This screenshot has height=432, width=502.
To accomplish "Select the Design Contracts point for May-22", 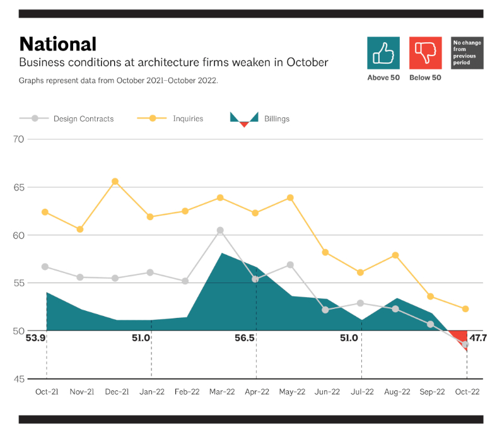I will pos(290,265).
